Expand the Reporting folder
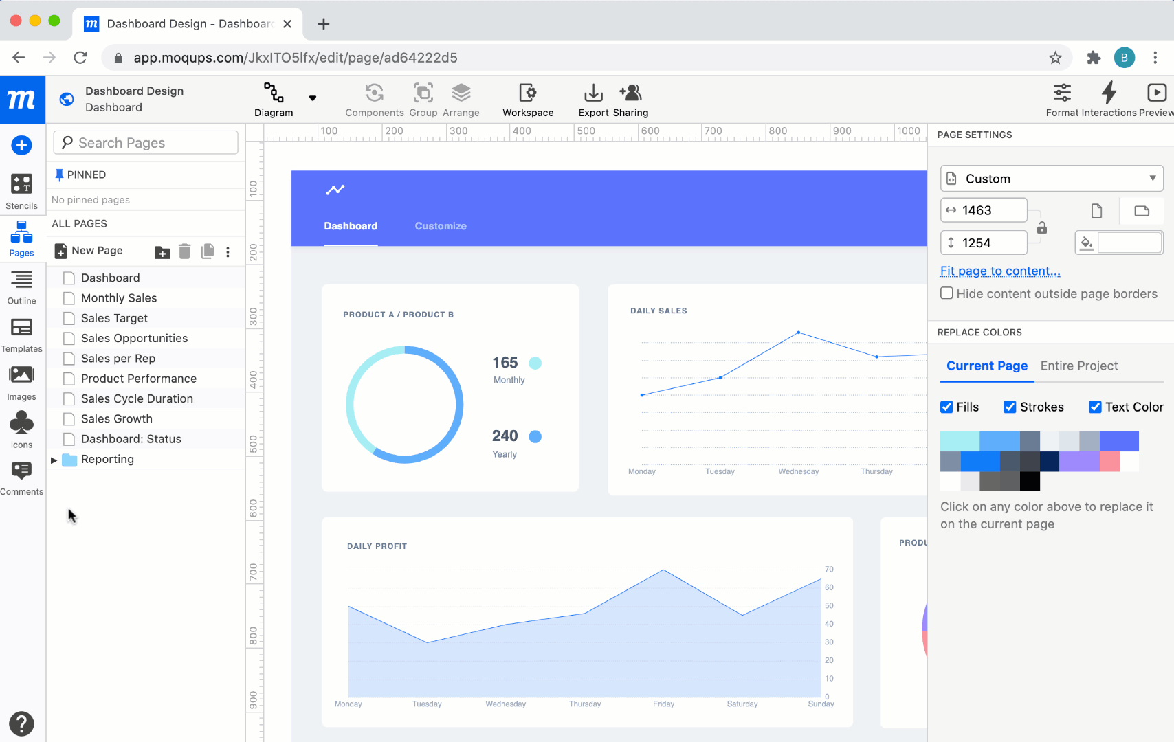This screenshot has height=742, width=1174. point(54,460)
